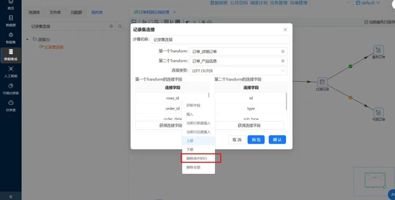Select the 亏损订单 node on canvas
The width and height of the screenshot is (395, 200).
click(x=379, y=113)
